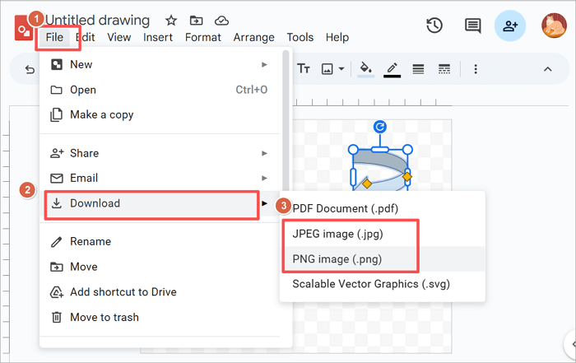Click the New menu item icon
Screen dimensions: 576x363
[x=57, y=65]
